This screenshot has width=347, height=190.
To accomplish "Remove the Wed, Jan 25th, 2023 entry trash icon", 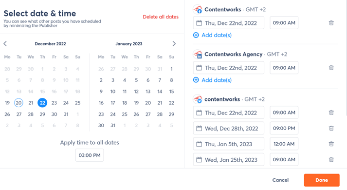I will click(331, 159).
